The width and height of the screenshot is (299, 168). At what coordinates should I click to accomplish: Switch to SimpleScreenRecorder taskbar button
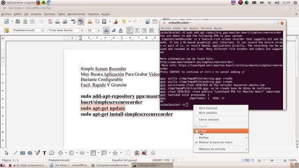(x=110, y=165)
